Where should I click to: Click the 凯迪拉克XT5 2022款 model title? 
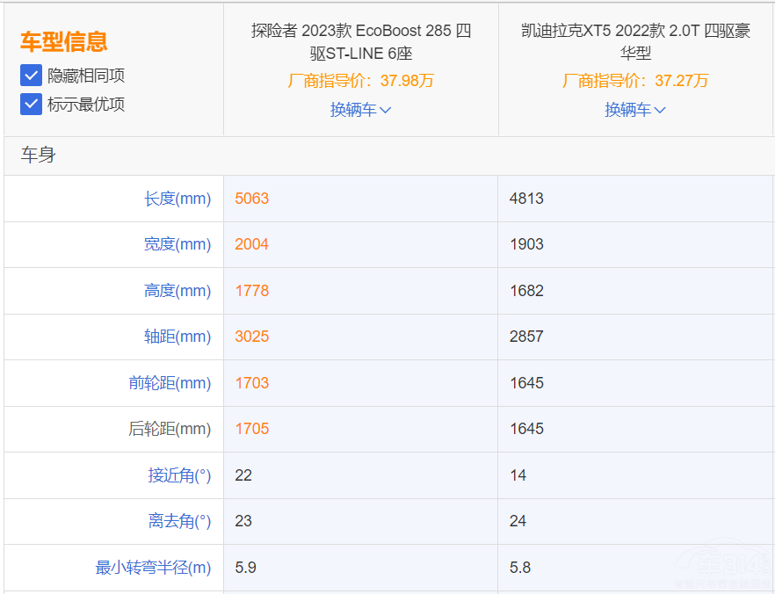634,41
